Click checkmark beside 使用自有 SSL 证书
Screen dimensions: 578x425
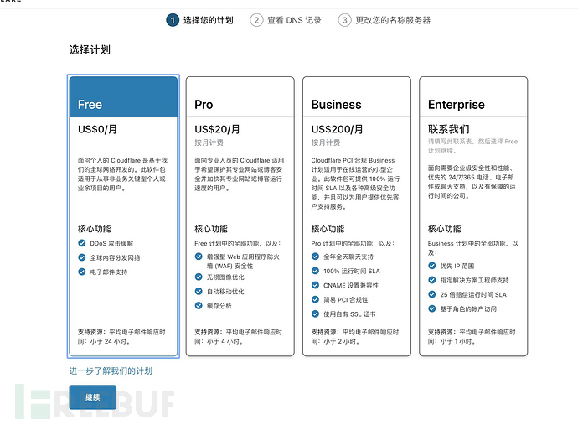315,314
